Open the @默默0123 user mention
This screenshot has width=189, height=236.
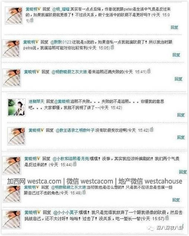coord(61,42)
